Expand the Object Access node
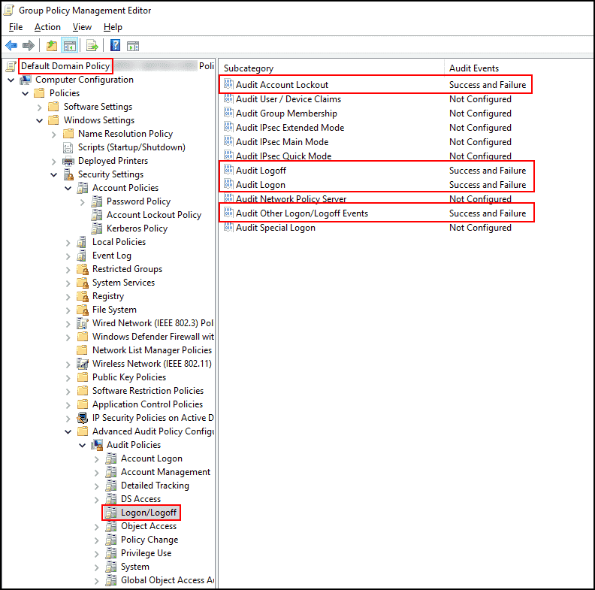 coord(97,527)
